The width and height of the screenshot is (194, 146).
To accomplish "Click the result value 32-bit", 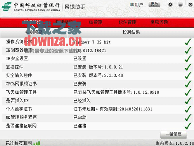I will 104,42.
